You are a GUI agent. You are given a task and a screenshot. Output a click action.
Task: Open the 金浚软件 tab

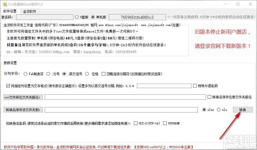(x=29, y=11)
